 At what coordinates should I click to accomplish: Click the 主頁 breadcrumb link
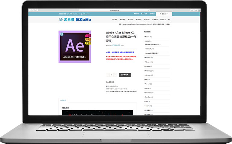(120, 24)
